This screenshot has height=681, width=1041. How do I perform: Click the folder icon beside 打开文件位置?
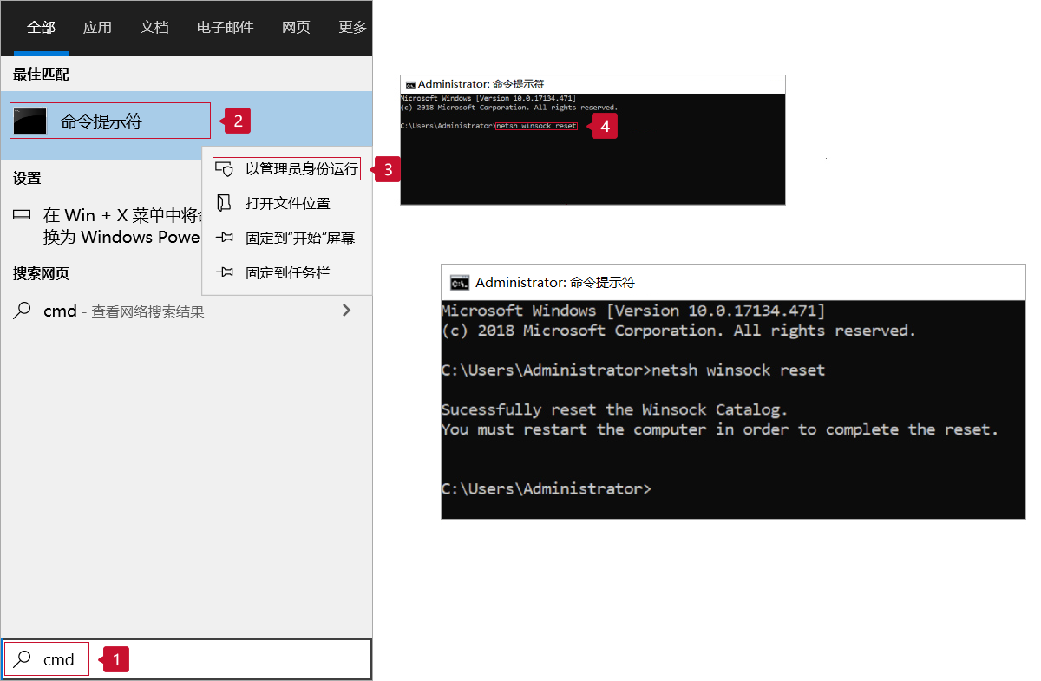[x=225, y=203]
